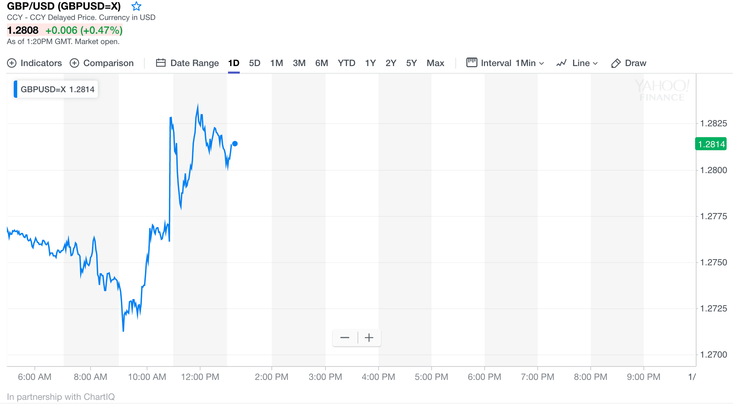The width and height of the screenshot is (733, 404).
Task: Click the Comparison plus icon
Action: pos(74,63)
